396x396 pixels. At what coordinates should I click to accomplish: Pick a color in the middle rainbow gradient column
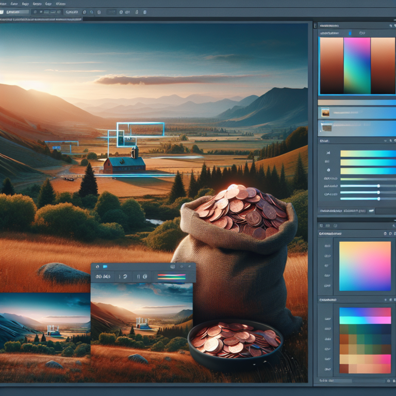(357, 65)
